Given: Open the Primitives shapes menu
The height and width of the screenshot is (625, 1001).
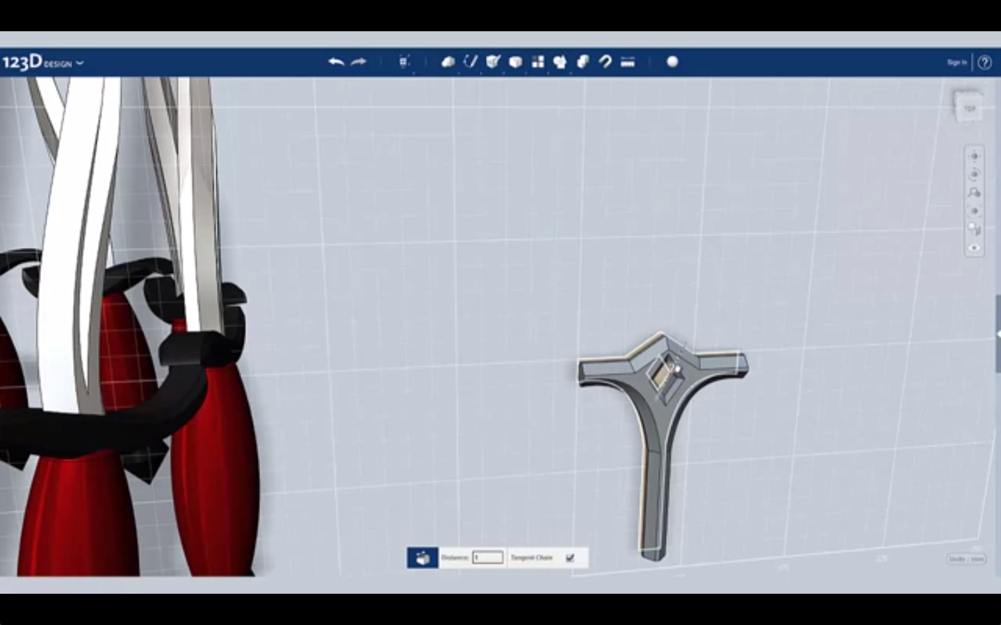Looking at the screenshot, I should coord(448,62).
